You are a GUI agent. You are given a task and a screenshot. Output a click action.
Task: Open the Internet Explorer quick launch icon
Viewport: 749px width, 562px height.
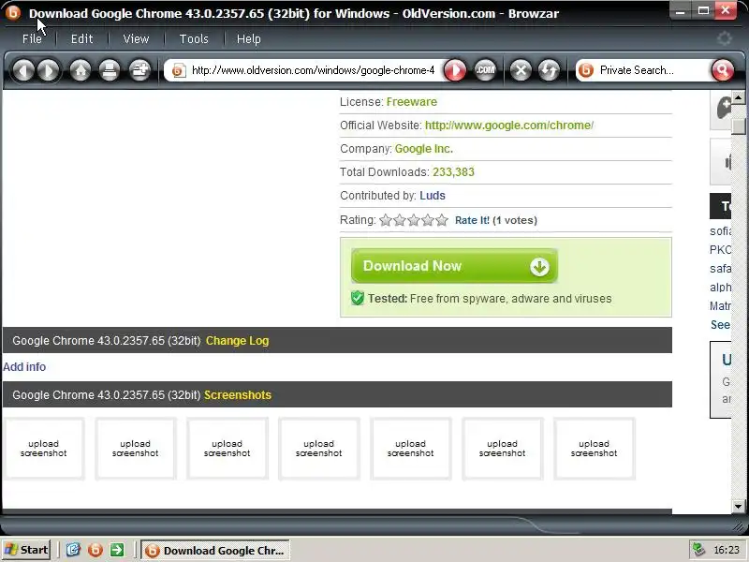click(x=73, y=550)
